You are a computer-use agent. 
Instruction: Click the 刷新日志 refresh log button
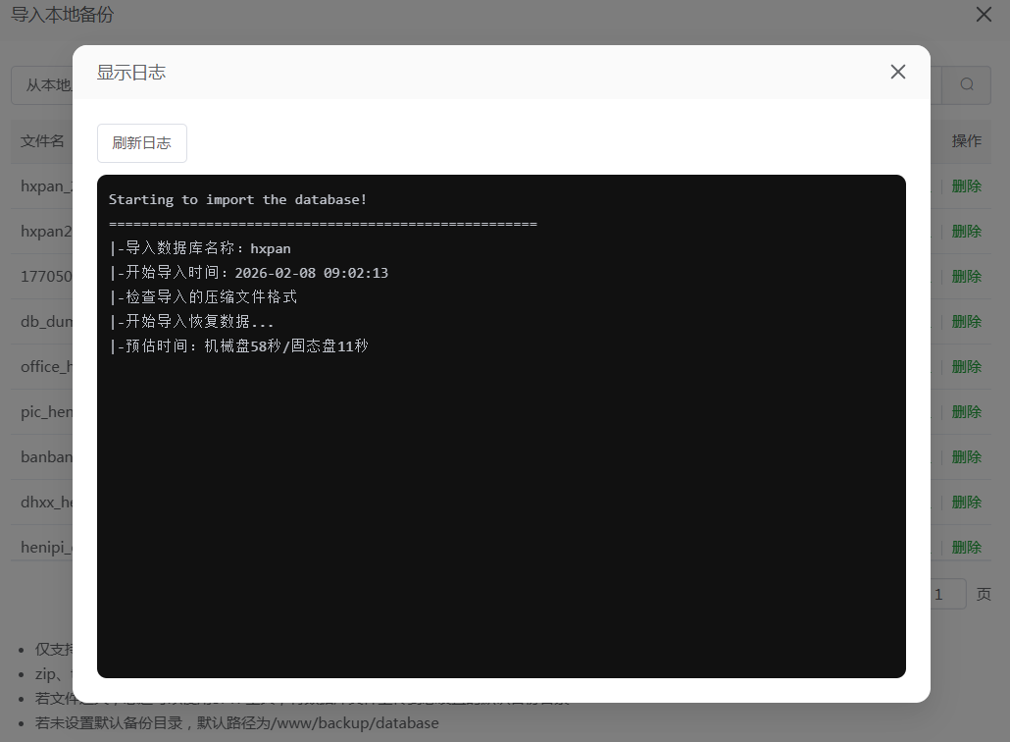click(141, 142)
